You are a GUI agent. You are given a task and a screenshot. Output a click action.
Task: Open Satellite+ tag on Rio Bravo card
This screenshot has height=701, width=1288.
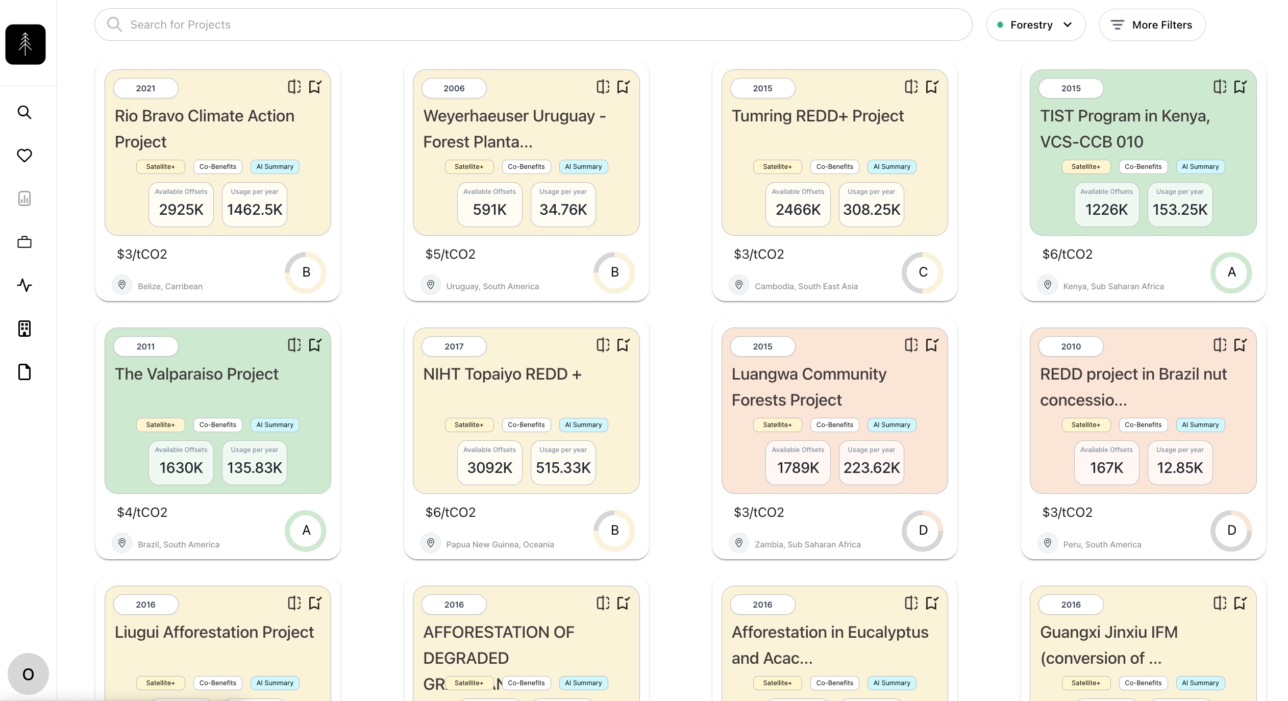[160, 167]
